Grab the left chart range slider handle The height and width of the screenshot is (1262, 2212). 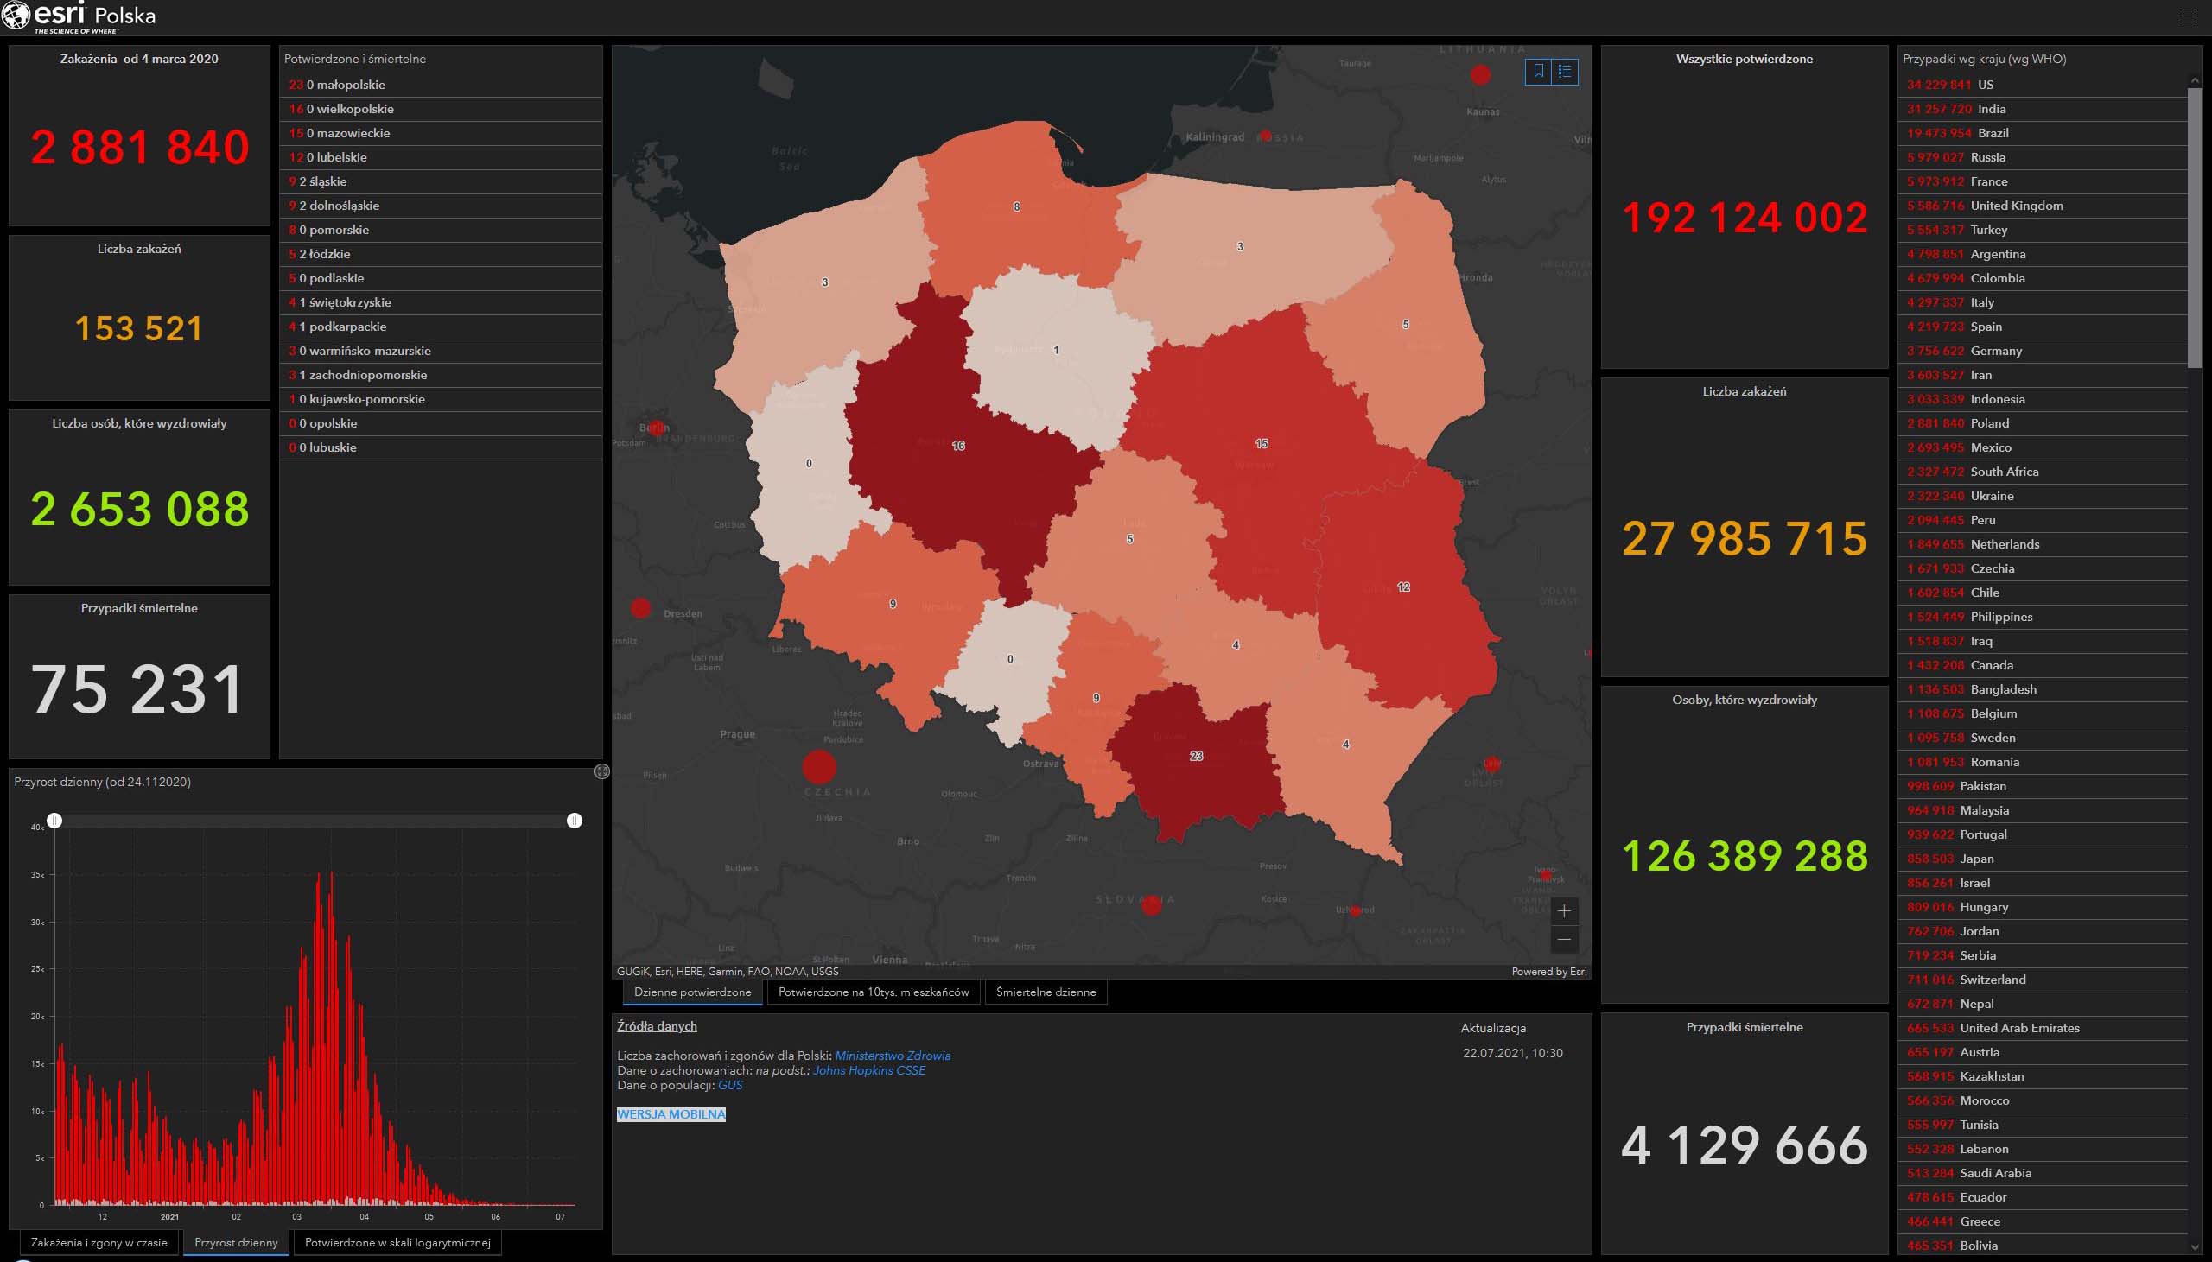[x=54, y=820]
